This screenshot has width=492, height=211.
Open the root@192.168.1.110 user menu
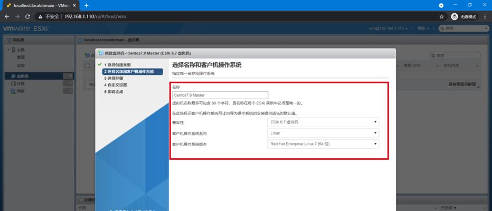coord(388,28)
